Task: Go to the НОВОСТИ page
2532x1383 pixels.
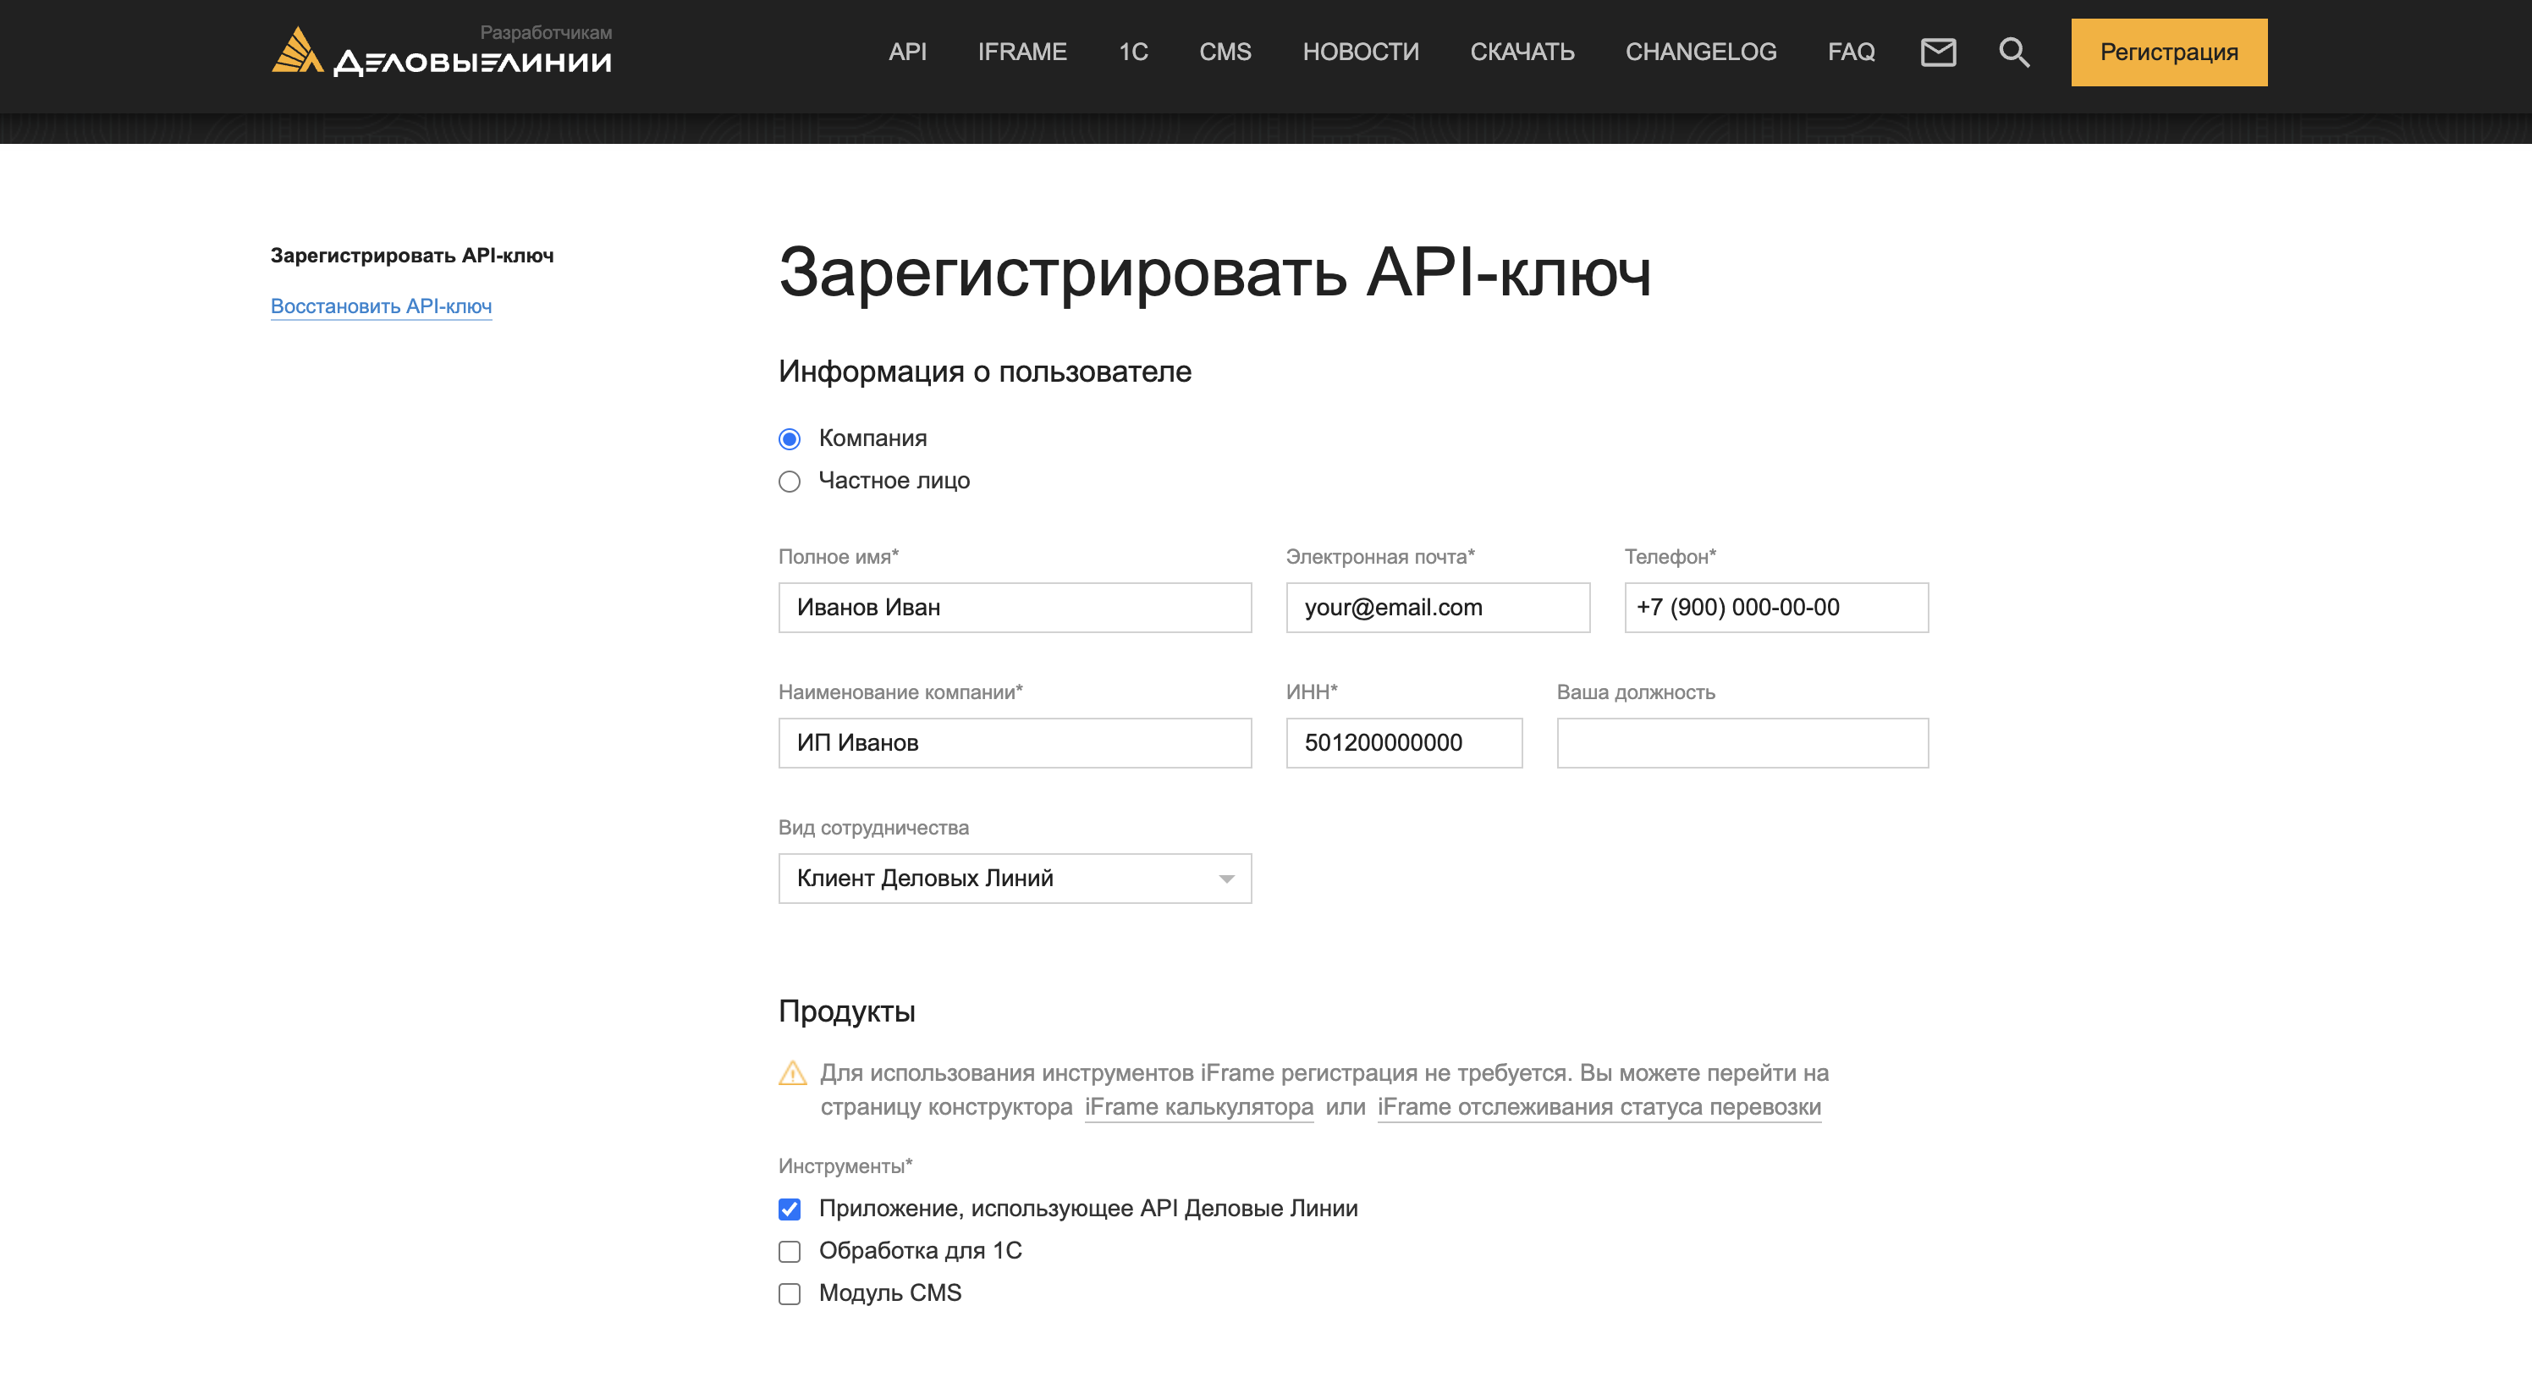Action: [x=1361, y=52]
